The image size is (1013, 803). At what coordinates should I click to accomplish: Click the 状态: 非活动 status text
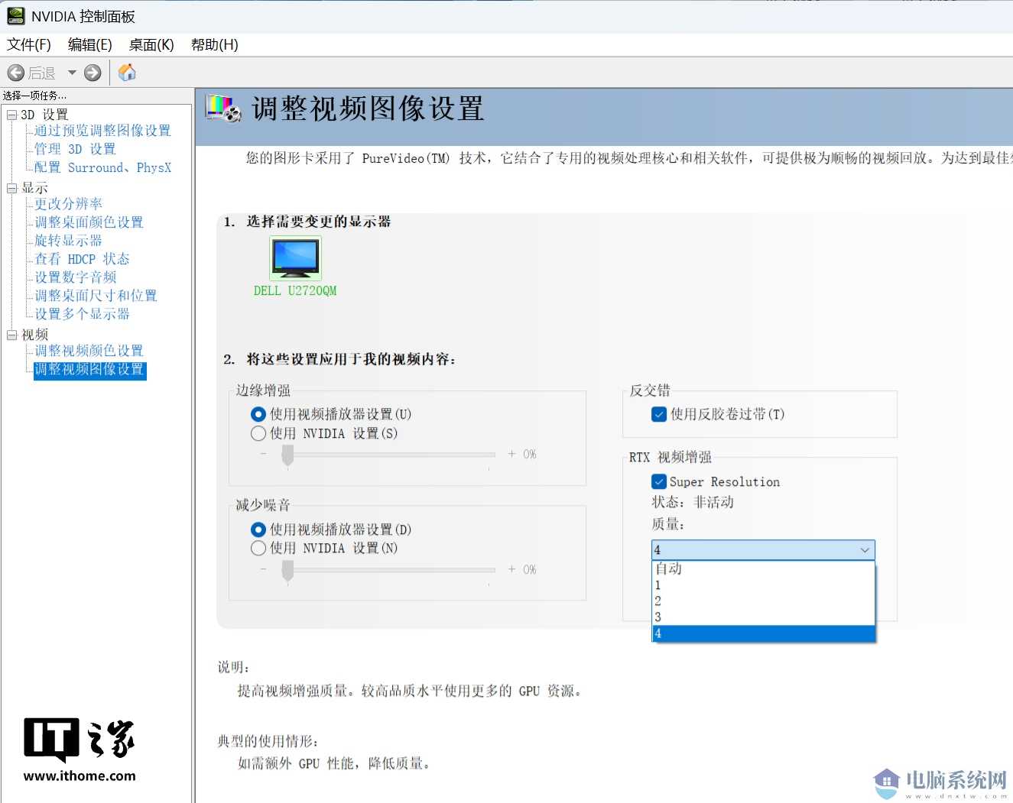pos(693,502)
